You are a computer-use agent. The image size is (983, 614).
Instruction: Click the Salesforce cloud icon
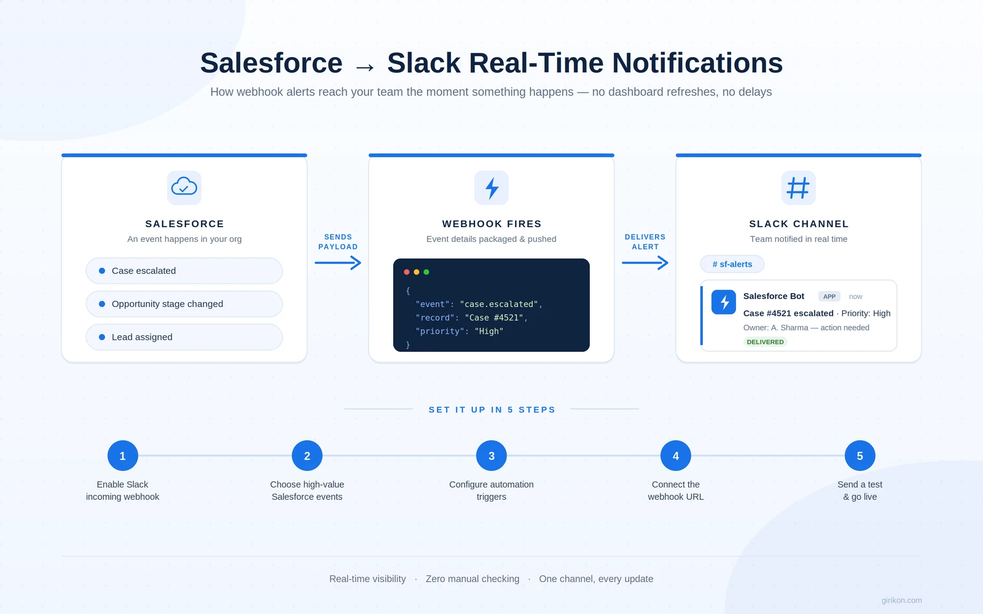click(184, 188)
